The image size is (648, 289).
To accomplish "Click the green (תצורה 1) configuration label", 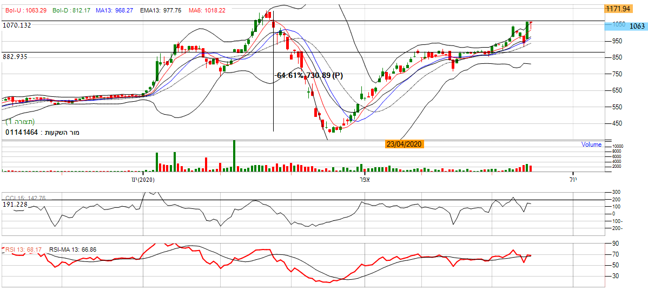I will tap(21, 122).
